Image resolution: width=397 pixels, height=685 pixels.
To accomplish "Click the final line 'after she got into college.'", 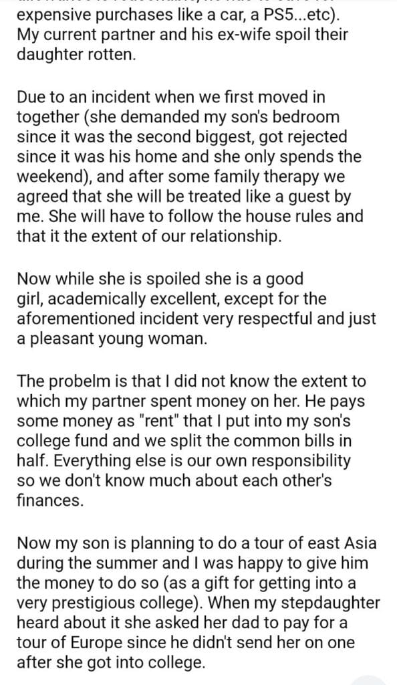I will tap(111, 663).
